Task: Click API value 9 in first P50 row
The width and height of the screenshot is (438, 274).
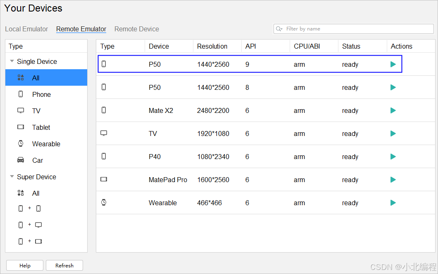Action: pyautogui.click(x=247, y=64)
